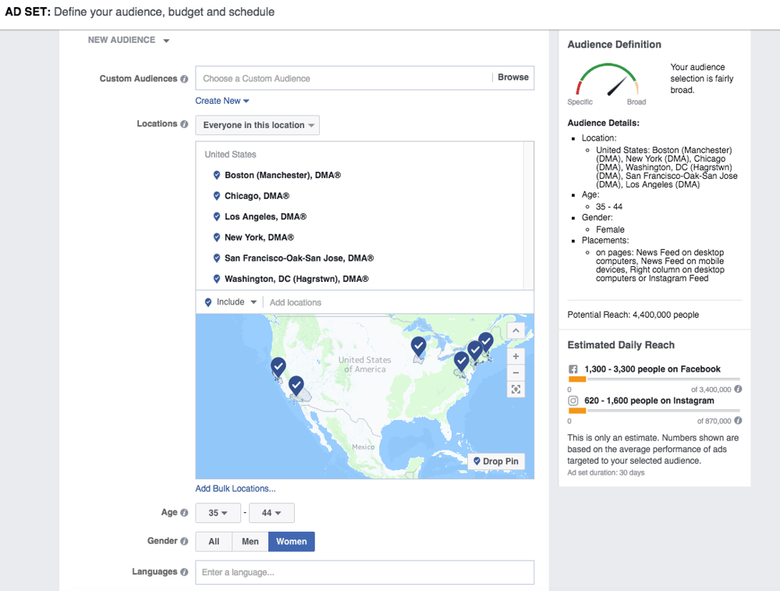Click the map zoom in plus icon
This screenshot has height=591, width=780.
click(516, 356)
